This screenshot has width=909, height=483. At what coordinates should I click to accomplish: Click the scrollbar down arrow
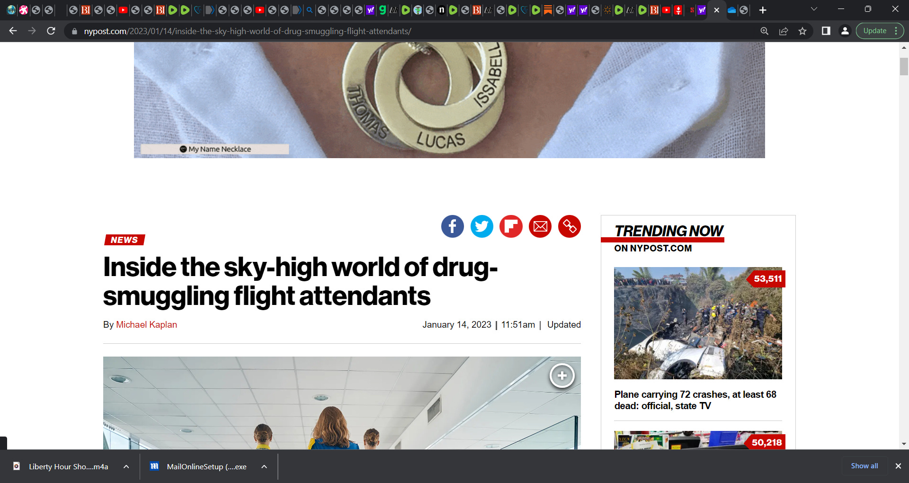(904, 444)
